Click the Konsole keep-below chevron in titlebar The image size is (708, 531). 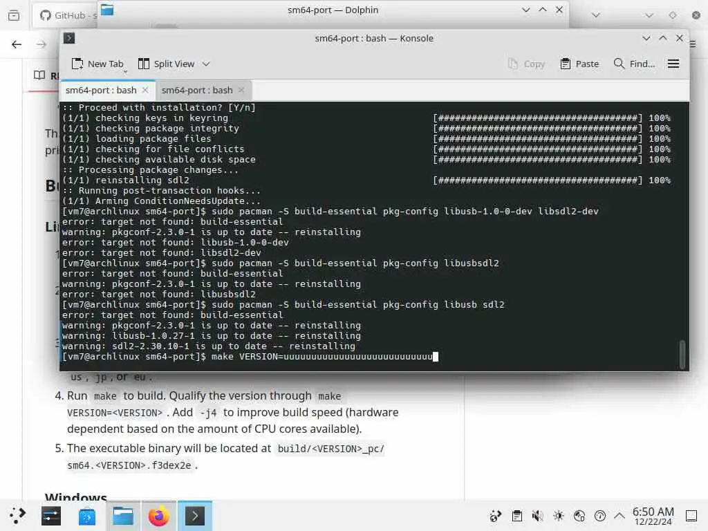tap(646, 39)
